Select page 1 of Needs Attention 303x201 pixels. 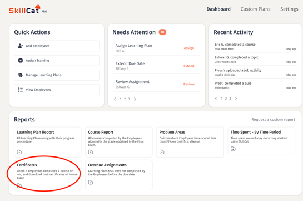[x=121, y=99]
